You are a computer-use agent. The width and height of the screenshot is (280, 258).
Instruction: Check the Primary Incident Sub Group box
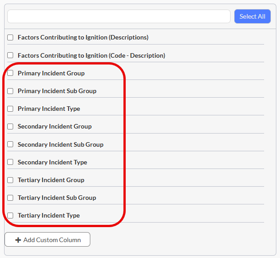pos(10,91)
